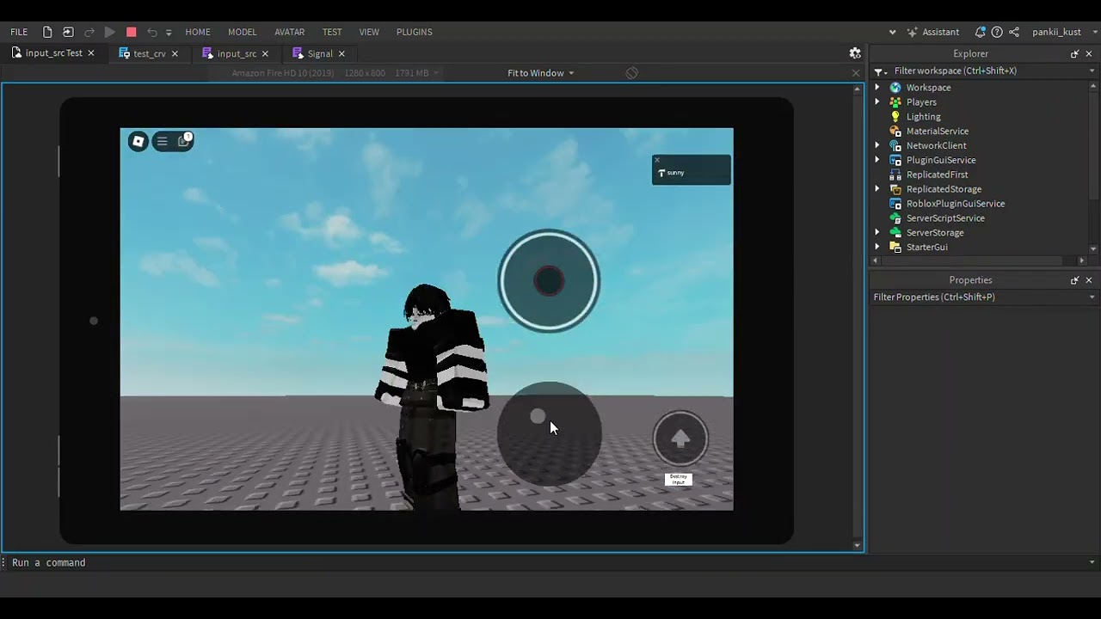Expand the Workspace tree item
1101x619 pixels.
tap(876, 87)
